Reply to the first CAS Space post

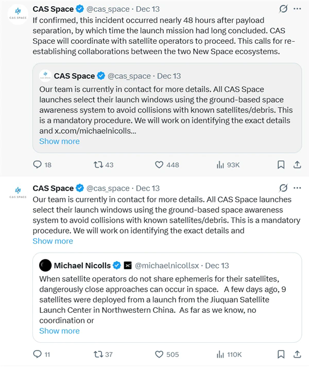click(x=38, y=164)
